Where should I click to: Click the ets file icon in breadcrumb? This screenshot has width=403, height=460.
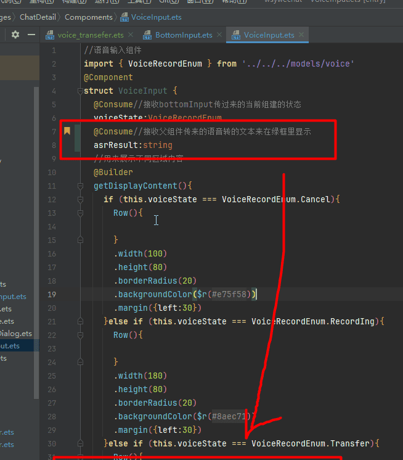tap(125, 17)
